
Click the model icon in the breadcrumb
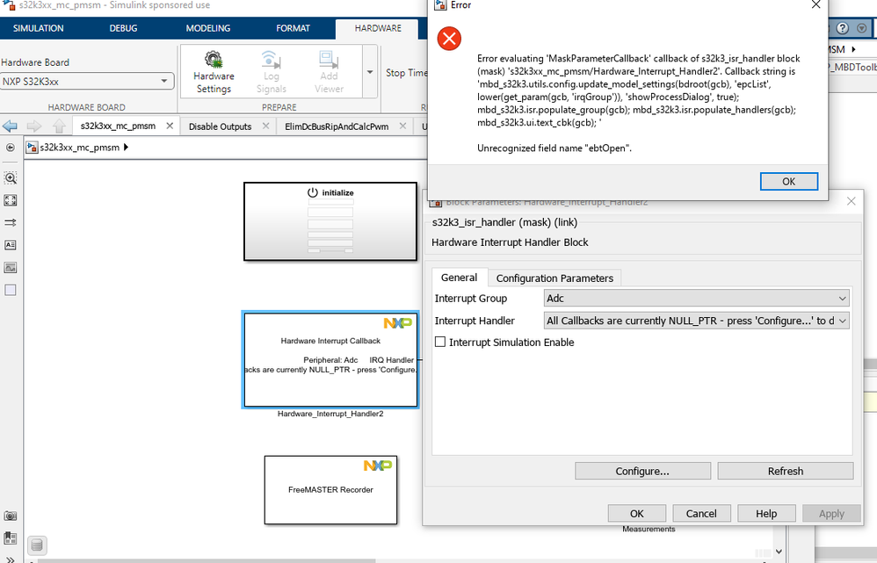(x=32, y=148)
